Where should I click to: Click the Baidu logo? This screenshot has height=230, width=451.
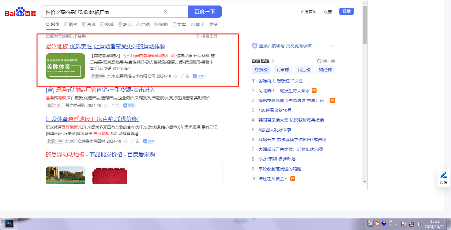[20, 12]
